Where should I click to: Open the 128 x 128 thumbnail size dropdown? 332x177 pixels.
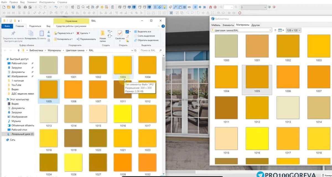[x=294, y=30]
